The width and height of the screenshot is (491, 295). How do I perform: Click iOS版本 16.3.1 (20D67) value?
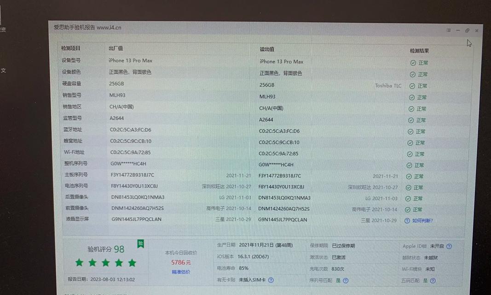click(x=253, y=256)
